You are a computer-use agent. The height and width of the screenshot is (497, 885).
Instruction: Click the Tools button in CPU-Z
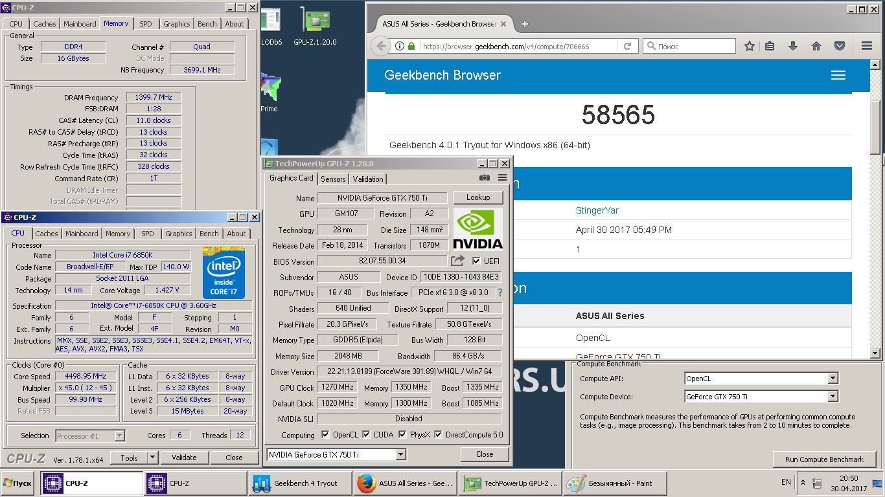[x=129, y=458]
